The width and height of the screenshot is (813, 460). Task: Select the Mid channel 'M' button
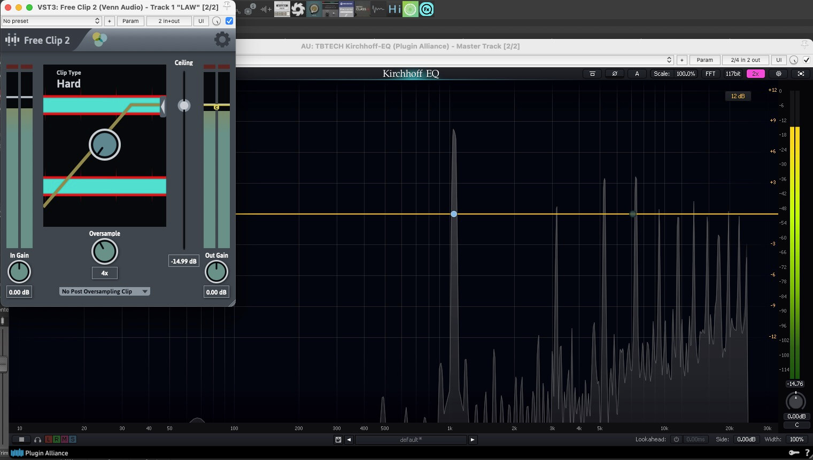(64, 439)
